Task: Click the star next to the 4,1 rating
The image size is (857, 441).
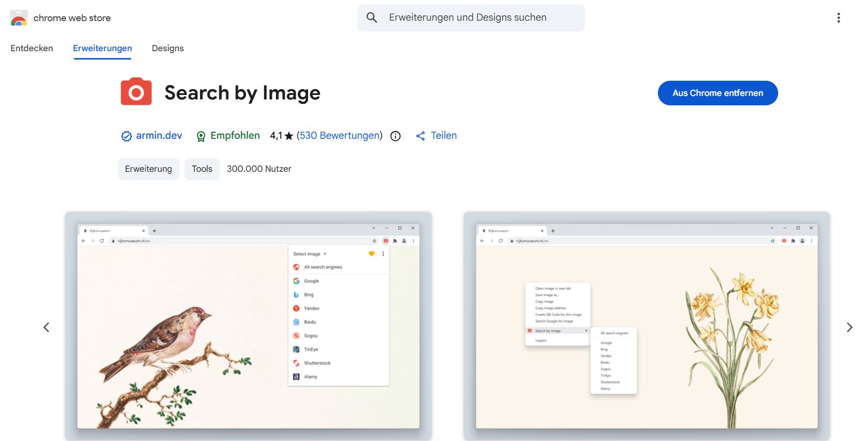Action: [289, 136]
